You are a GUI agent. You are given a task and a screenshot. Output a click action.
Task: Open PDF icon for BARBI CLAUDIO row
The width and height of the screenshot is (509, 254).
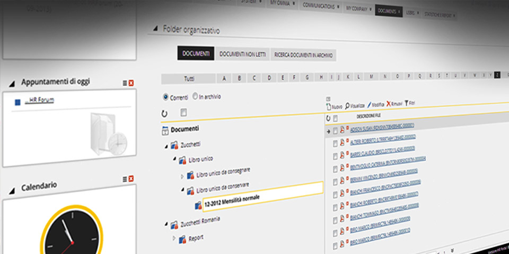(x=342, y=155)
